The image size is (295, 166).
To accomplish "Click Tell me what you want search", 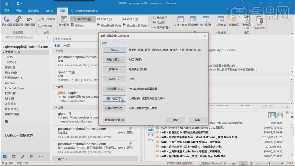I will click(x=84, y=11).
